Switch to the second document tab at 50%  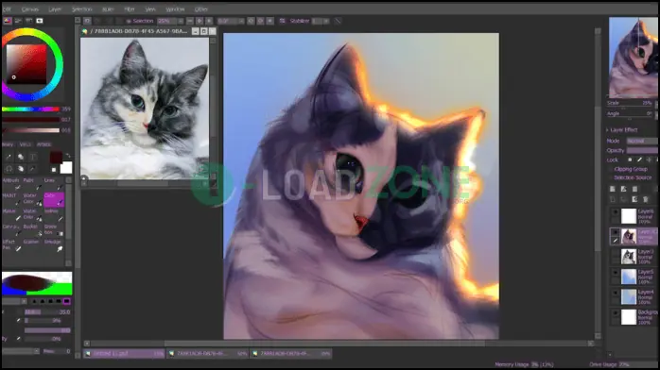coord(208,354)
